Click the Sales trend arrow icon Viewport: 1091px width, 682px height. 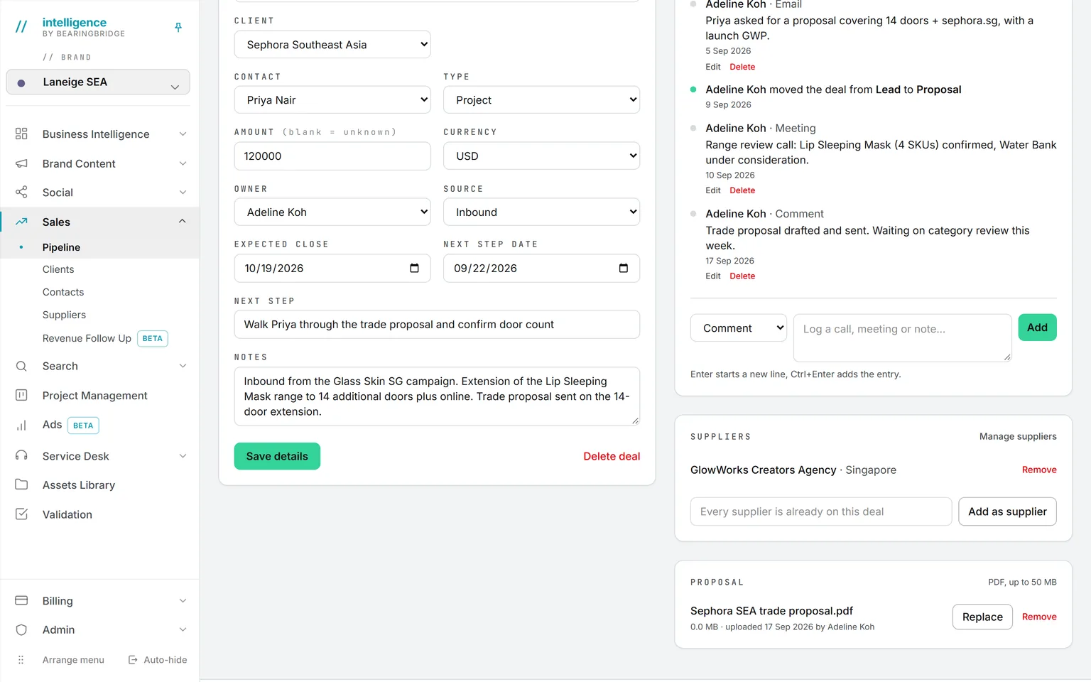pyautogui.click(x=21, y=222)
